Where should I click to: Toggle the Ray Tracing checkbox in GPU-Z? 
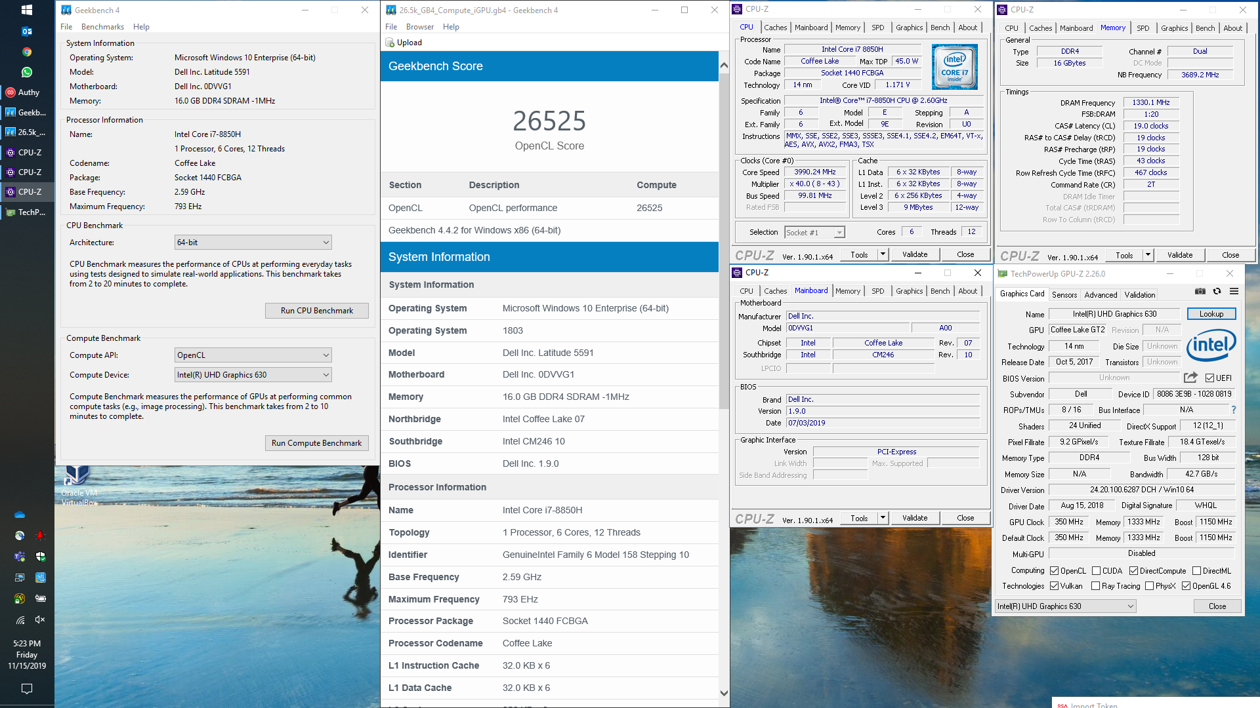[x=1096, y=586]
